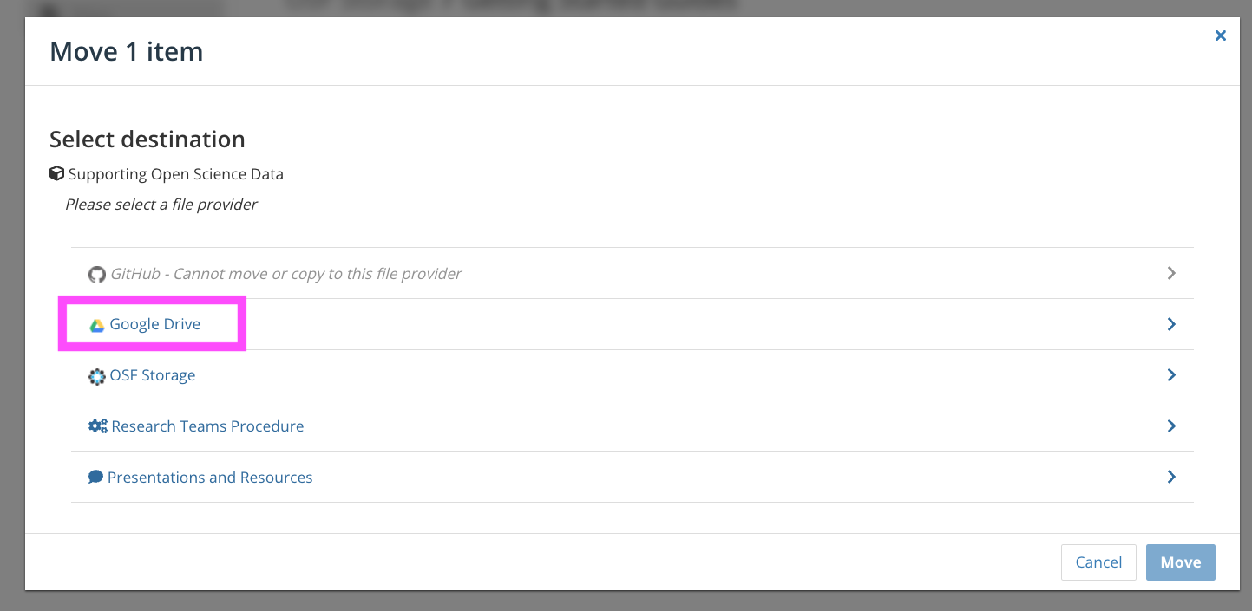The height and width of the screenshot is (611, 1252).
Task: Open the Presentations and Resources component
Action: pyautogui.click(x=210, y=478)
